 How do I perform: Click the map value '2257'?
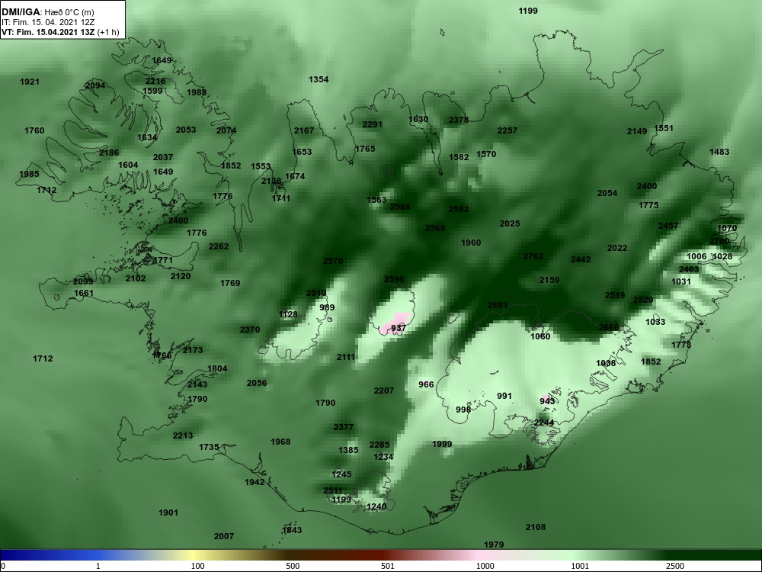pos(507,131)
